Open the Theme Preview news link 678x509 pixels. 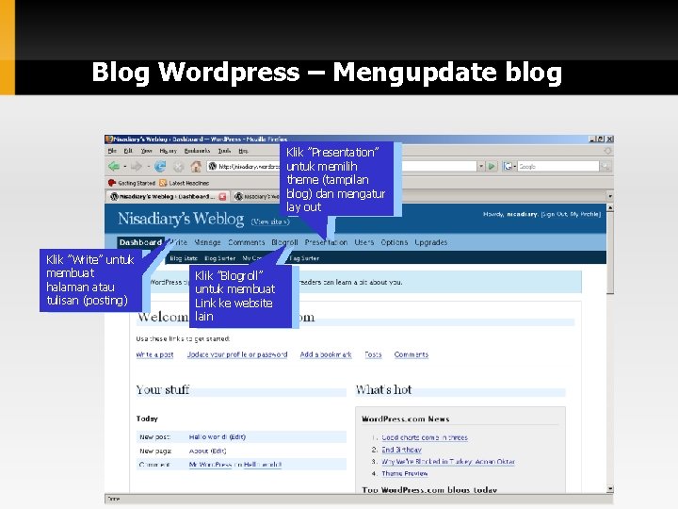(x=405, y=473)
